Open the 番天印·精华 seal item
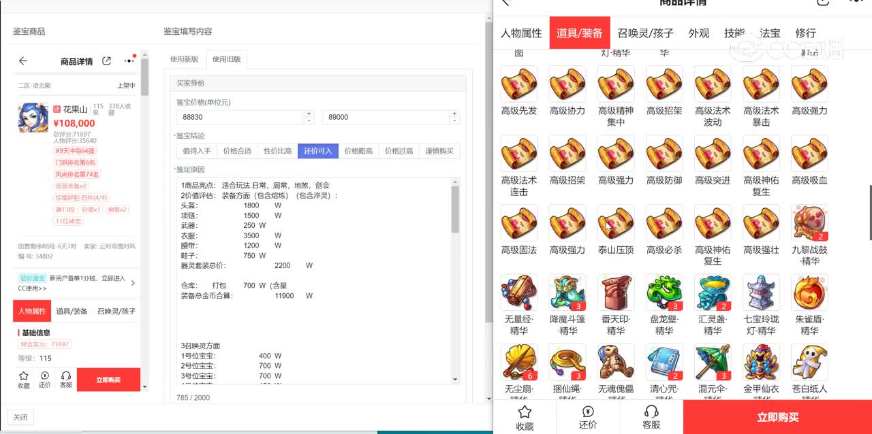Image resolution: width=872 pixels, height=434 pixels. (616, 293)
